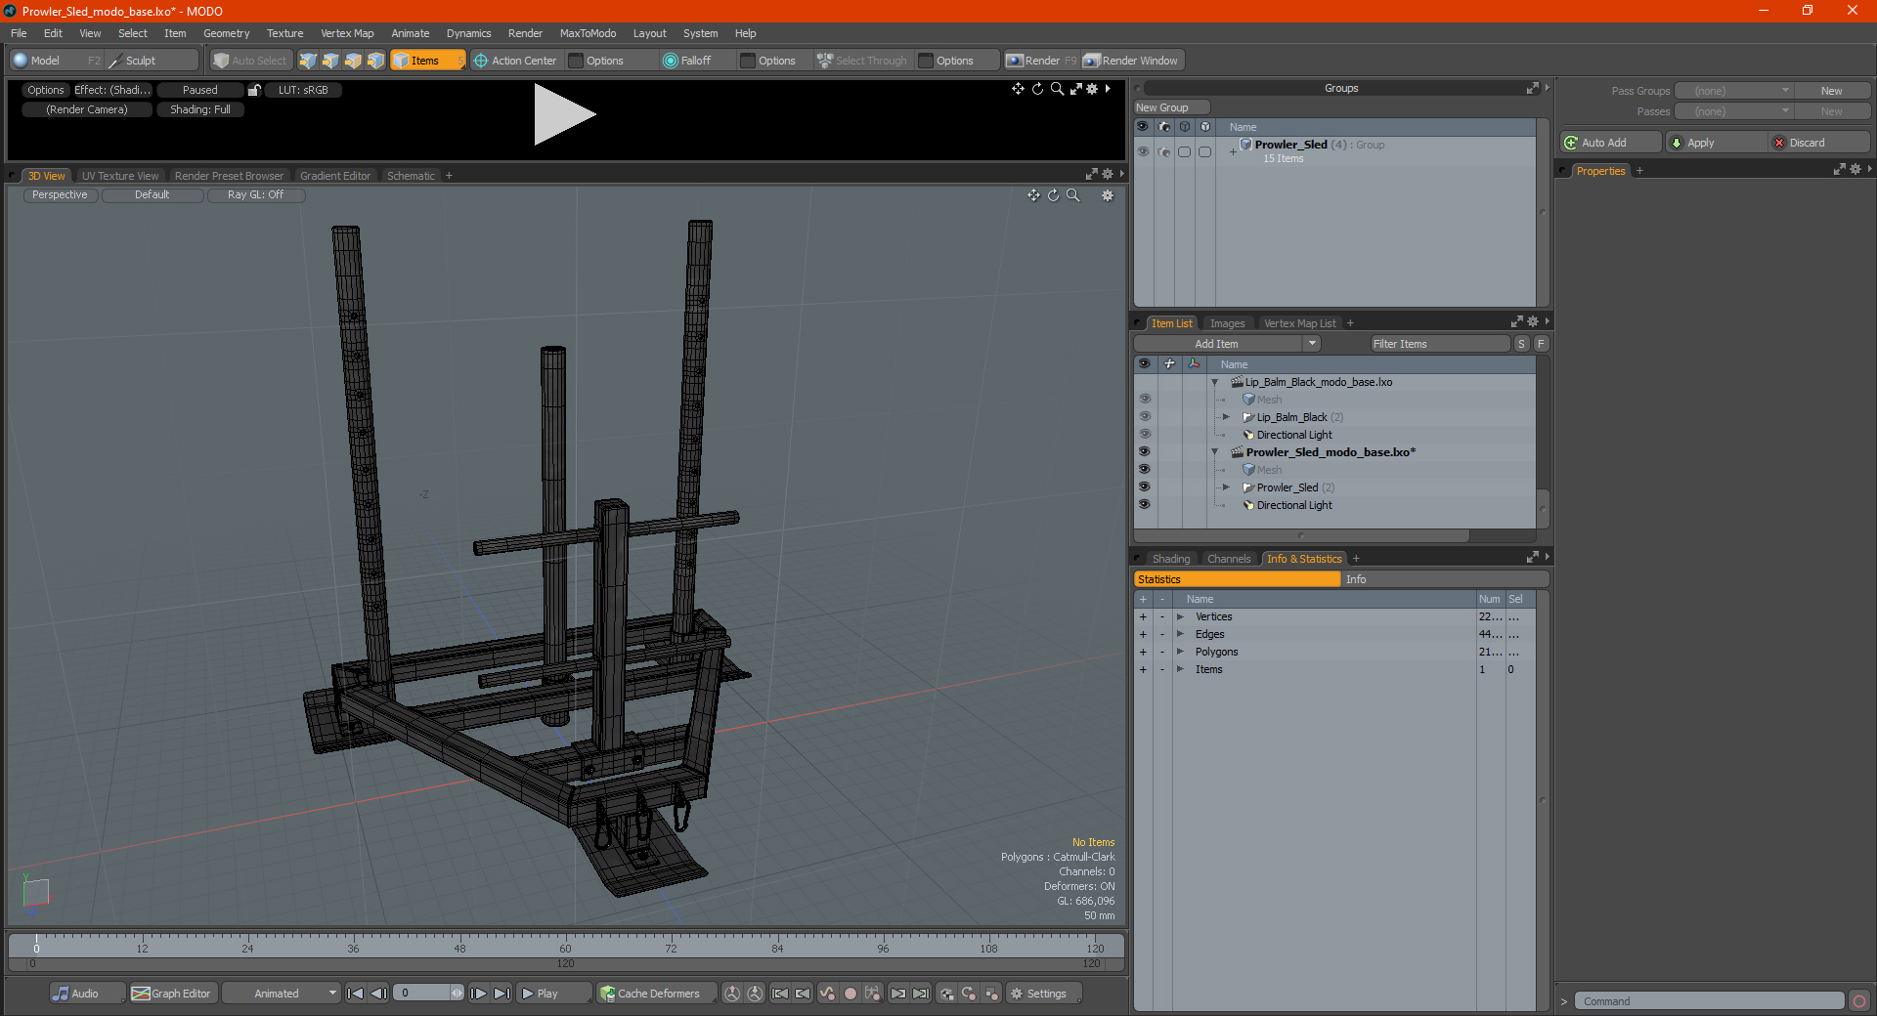Expand Vertices statistics row

pos(1180,616)
